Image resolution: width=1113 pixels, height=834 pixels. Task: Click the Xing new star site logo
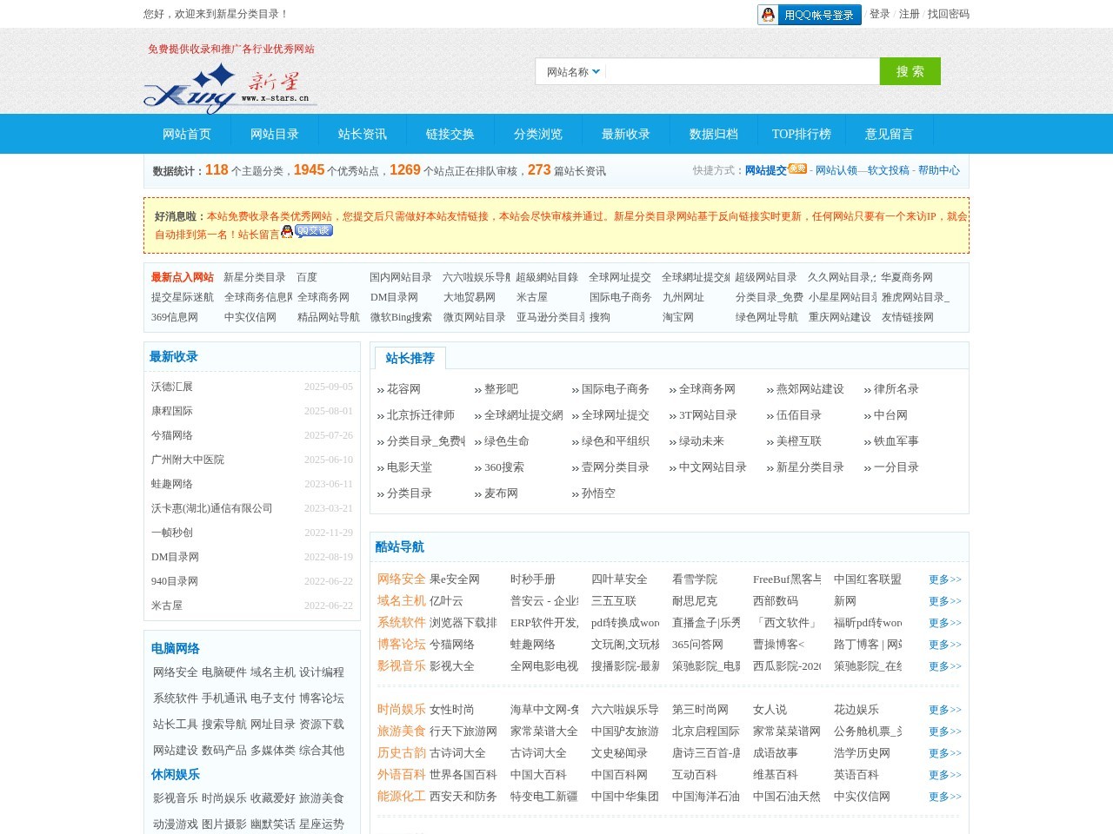coord(230,89)
